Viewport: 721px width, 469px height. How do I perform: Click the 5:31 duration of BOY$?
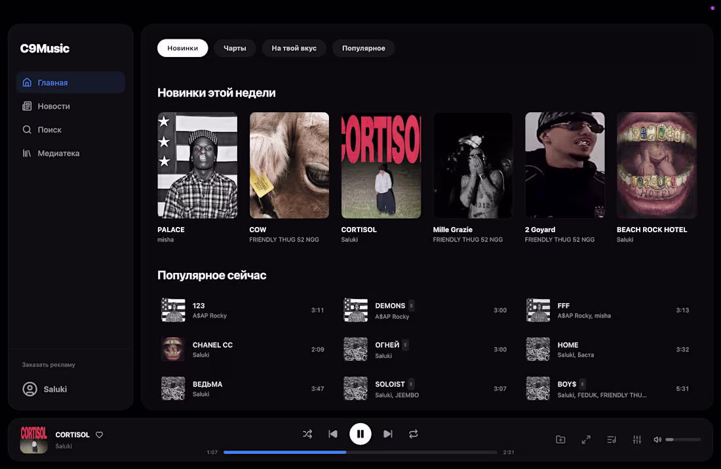click(x=682, y=388)
